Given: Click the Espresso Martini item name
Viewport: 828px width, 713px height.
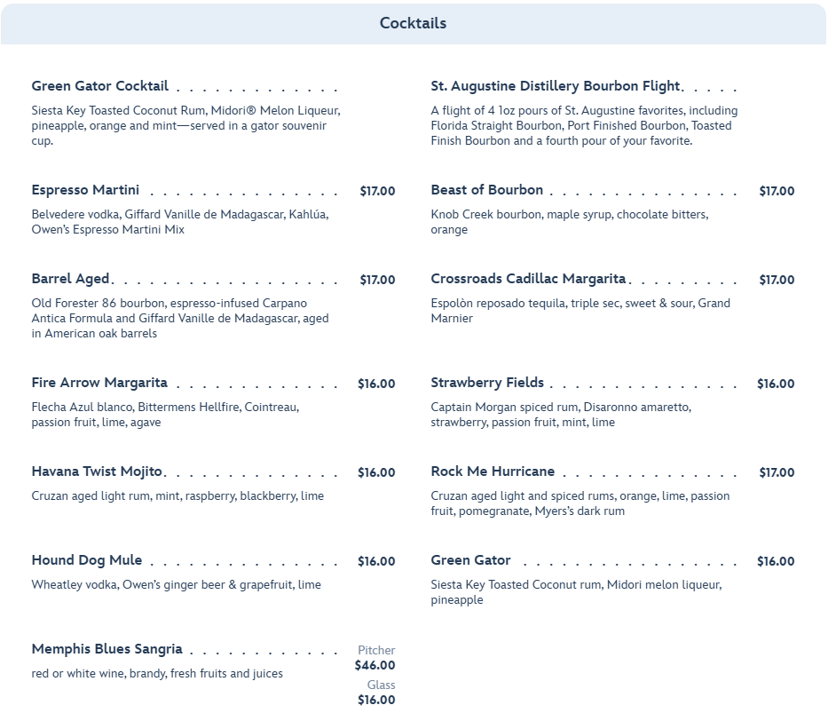Looking at the screenshot, I should (x=85, y=190).
